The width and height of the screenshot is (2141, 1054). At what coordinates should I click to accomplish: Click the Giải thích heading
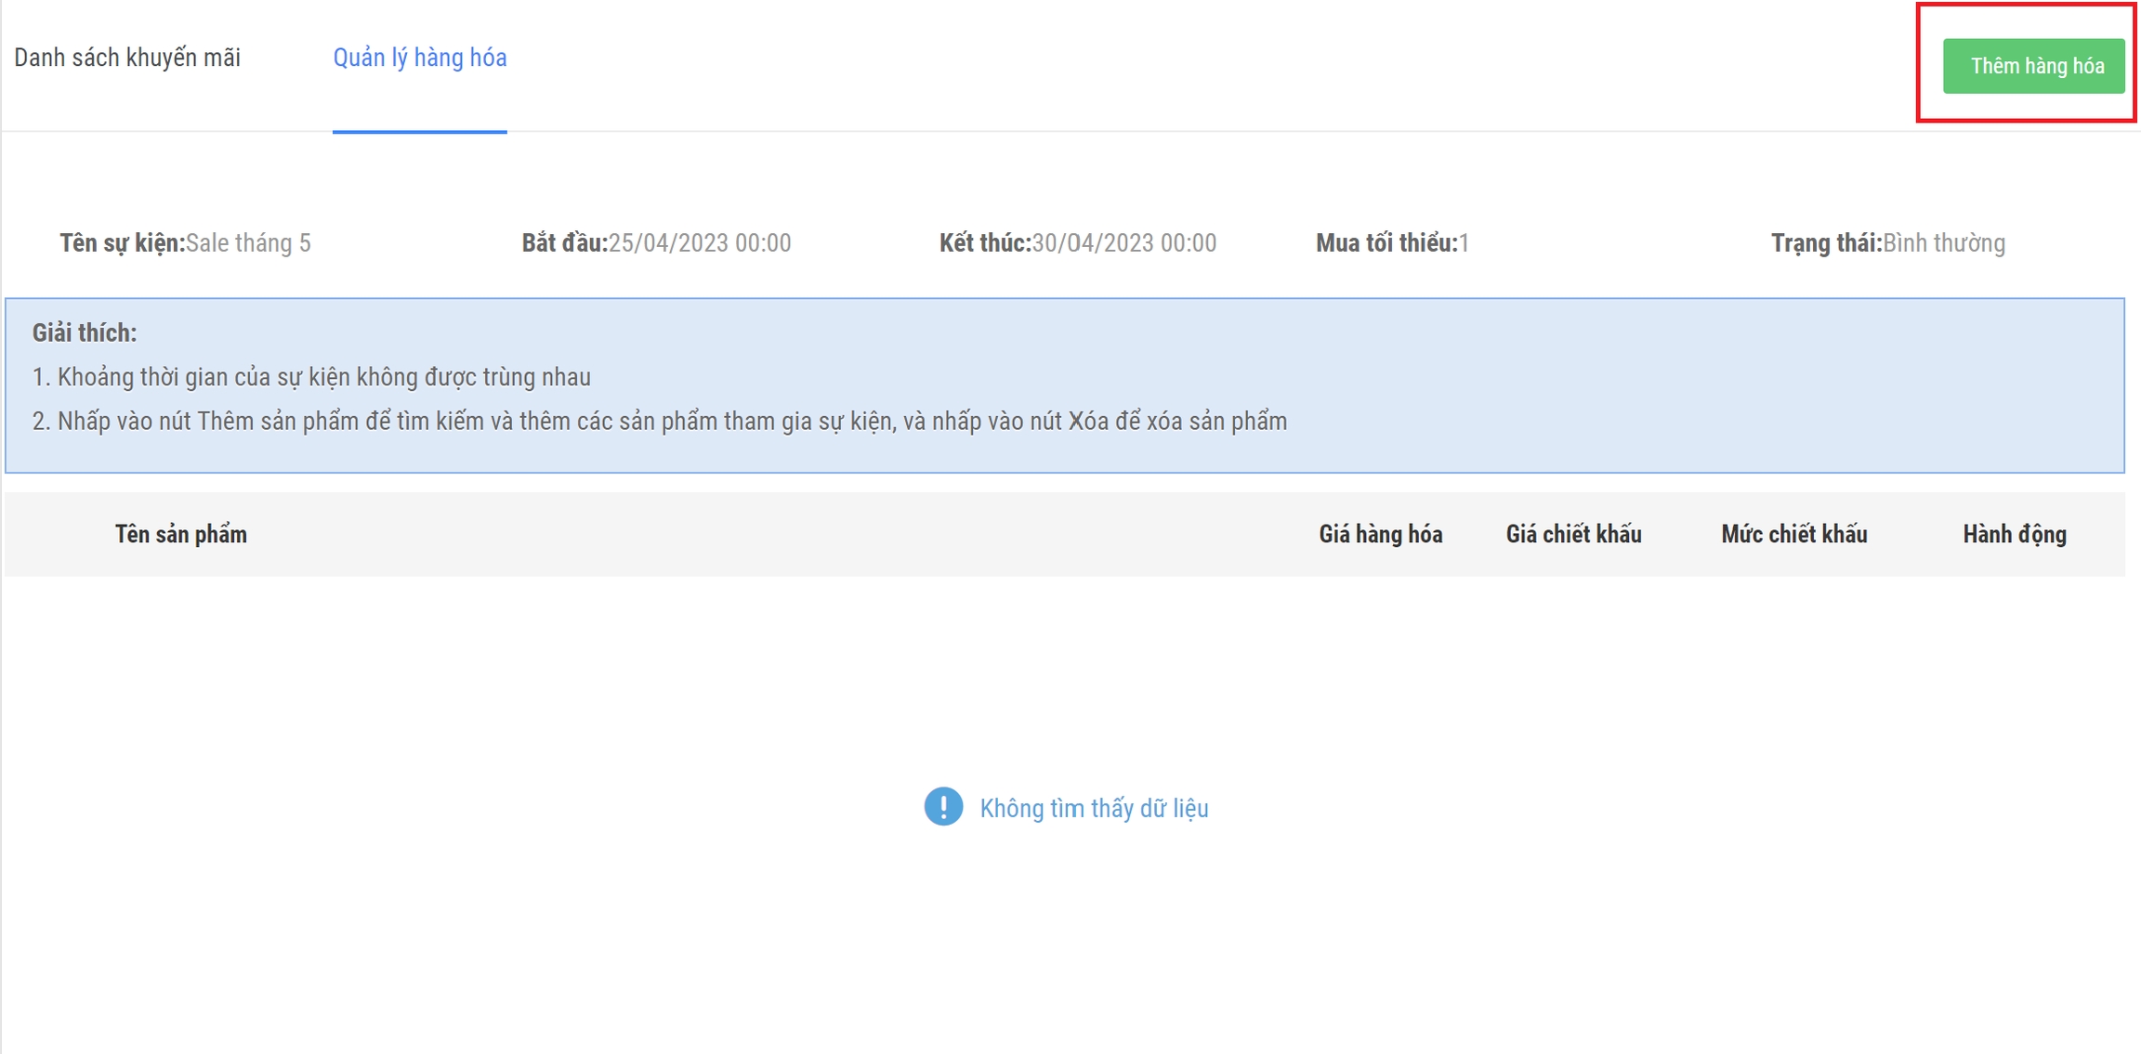[x=84, y=333]
